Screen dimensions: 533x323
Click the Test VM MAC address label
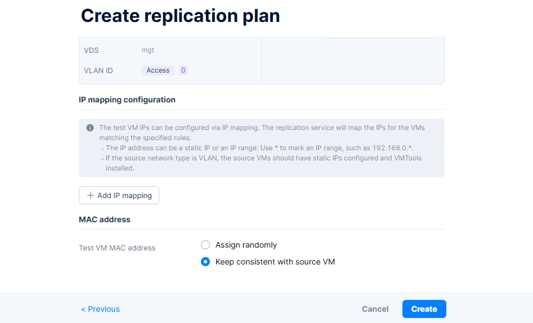click(117, 248)
